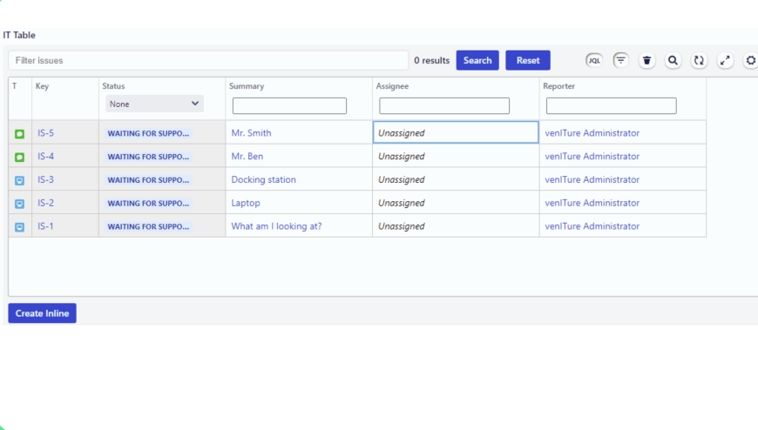Open table settings gear
The image size is (758, 430).
750,60
